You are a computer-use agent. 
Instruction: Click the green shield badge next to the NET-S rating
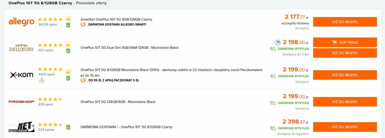pyautogui.click(x=68, y=127)
